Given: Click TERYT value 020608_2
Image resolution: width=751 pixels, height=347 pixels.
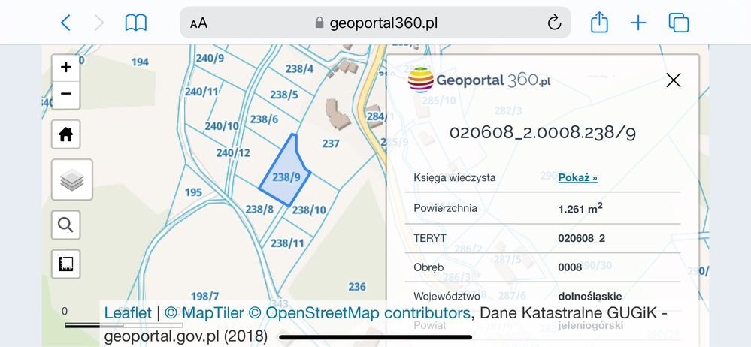Looking at the screenshot, I should pos(581,238).
